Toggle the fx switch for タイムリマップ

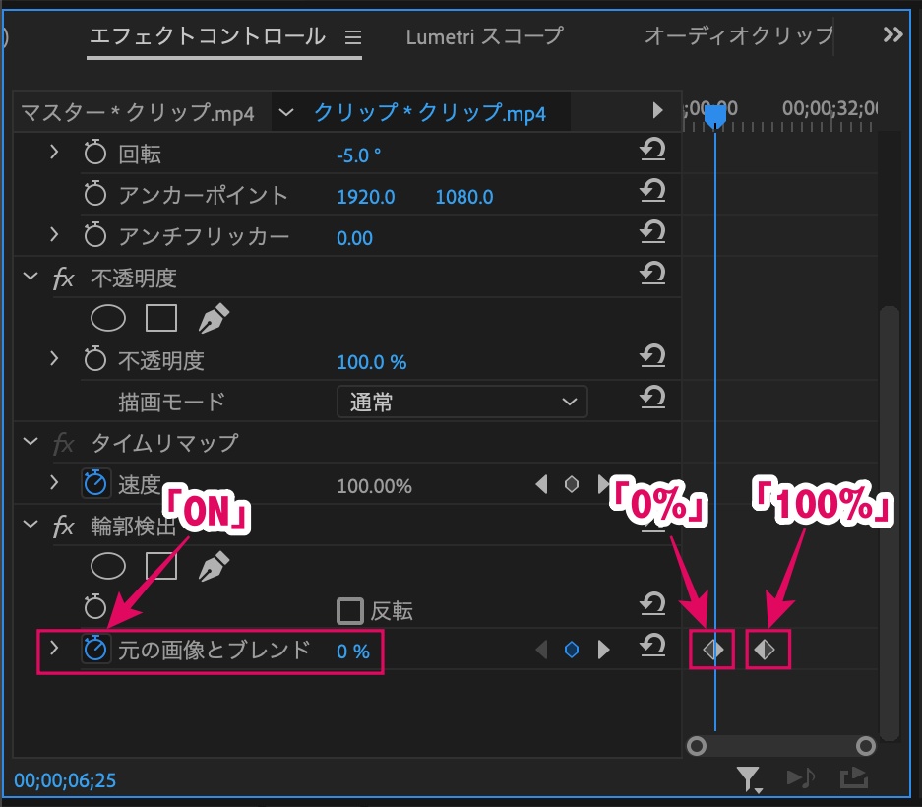click(x=64, y=443)
